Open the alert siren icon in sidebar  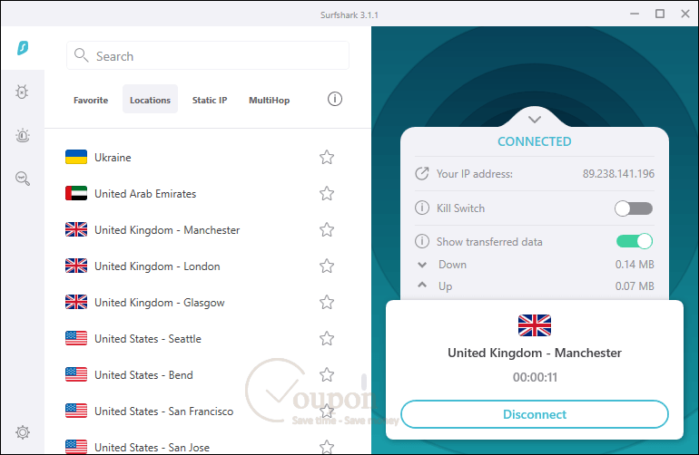tap(23, 135)
